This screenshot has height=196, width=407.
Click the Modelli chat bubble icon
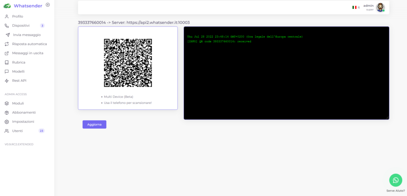(x=6, y=71)
